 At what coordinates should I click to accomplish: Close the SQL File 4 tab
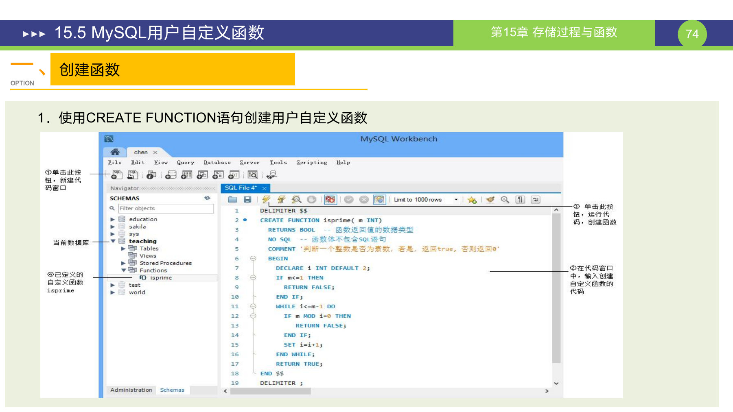coord(265,188)
